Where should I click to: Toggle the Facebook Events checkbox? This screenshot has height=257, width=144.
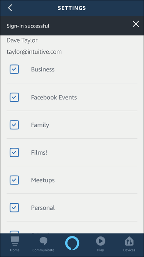pyautogui.click(x=14, y=97)
